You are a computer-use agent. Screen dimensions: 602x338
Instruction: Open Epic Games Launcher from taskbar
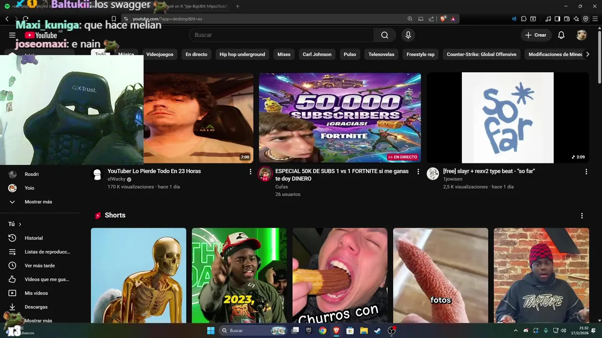coord(309,330)
